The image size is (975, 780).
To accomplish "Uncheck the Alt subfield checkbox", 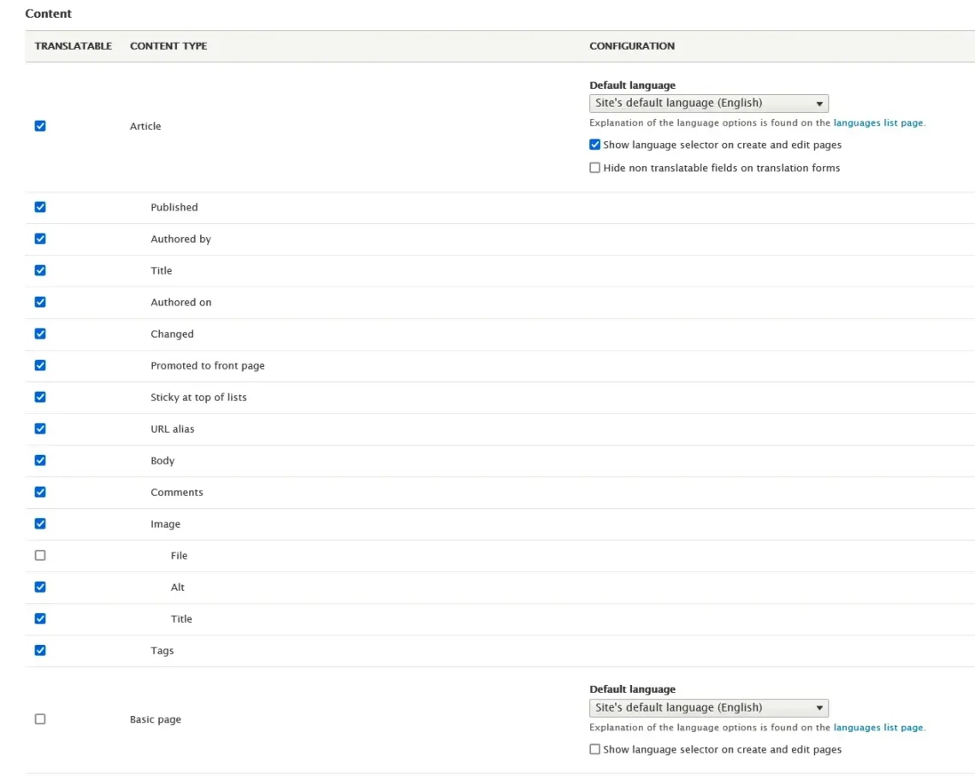I will [x=39, y=587].
